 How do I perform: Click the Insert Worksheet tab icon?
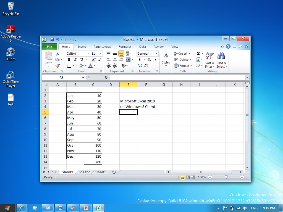(x=114, y=172)
